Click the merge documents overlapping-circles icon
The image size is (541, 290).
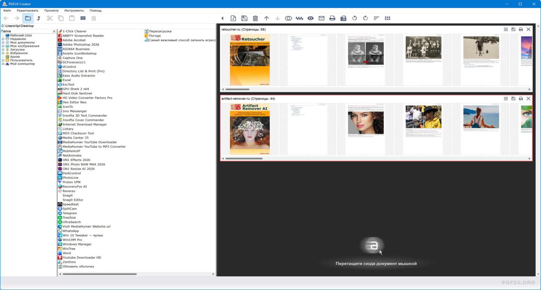pos(288,18)
